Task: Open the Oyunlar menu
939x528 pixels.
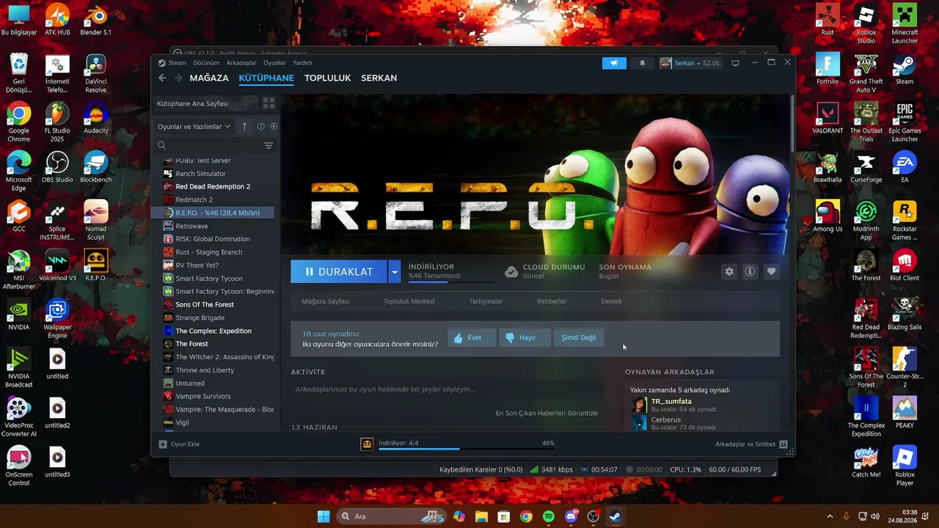Action: point(275,63)
